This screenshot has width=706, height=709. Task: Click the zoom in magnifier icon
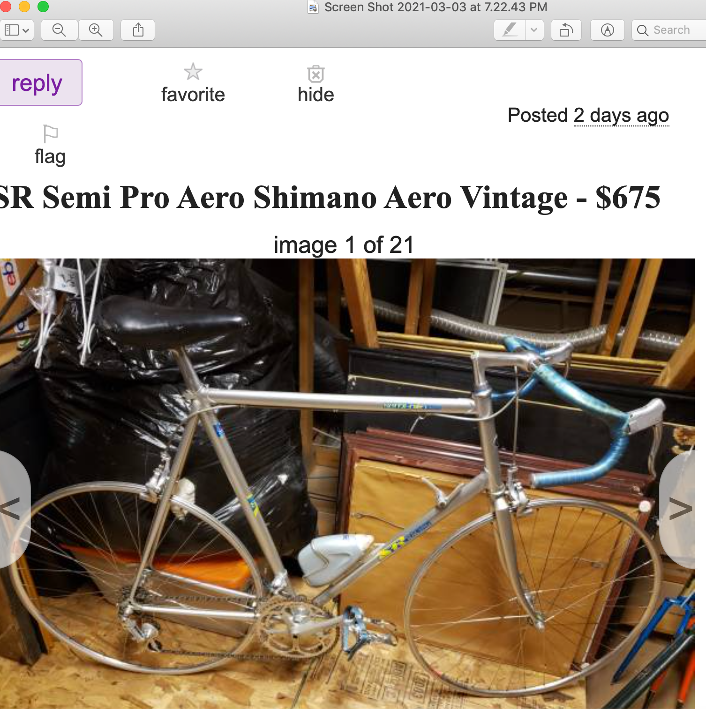point(96,30)
